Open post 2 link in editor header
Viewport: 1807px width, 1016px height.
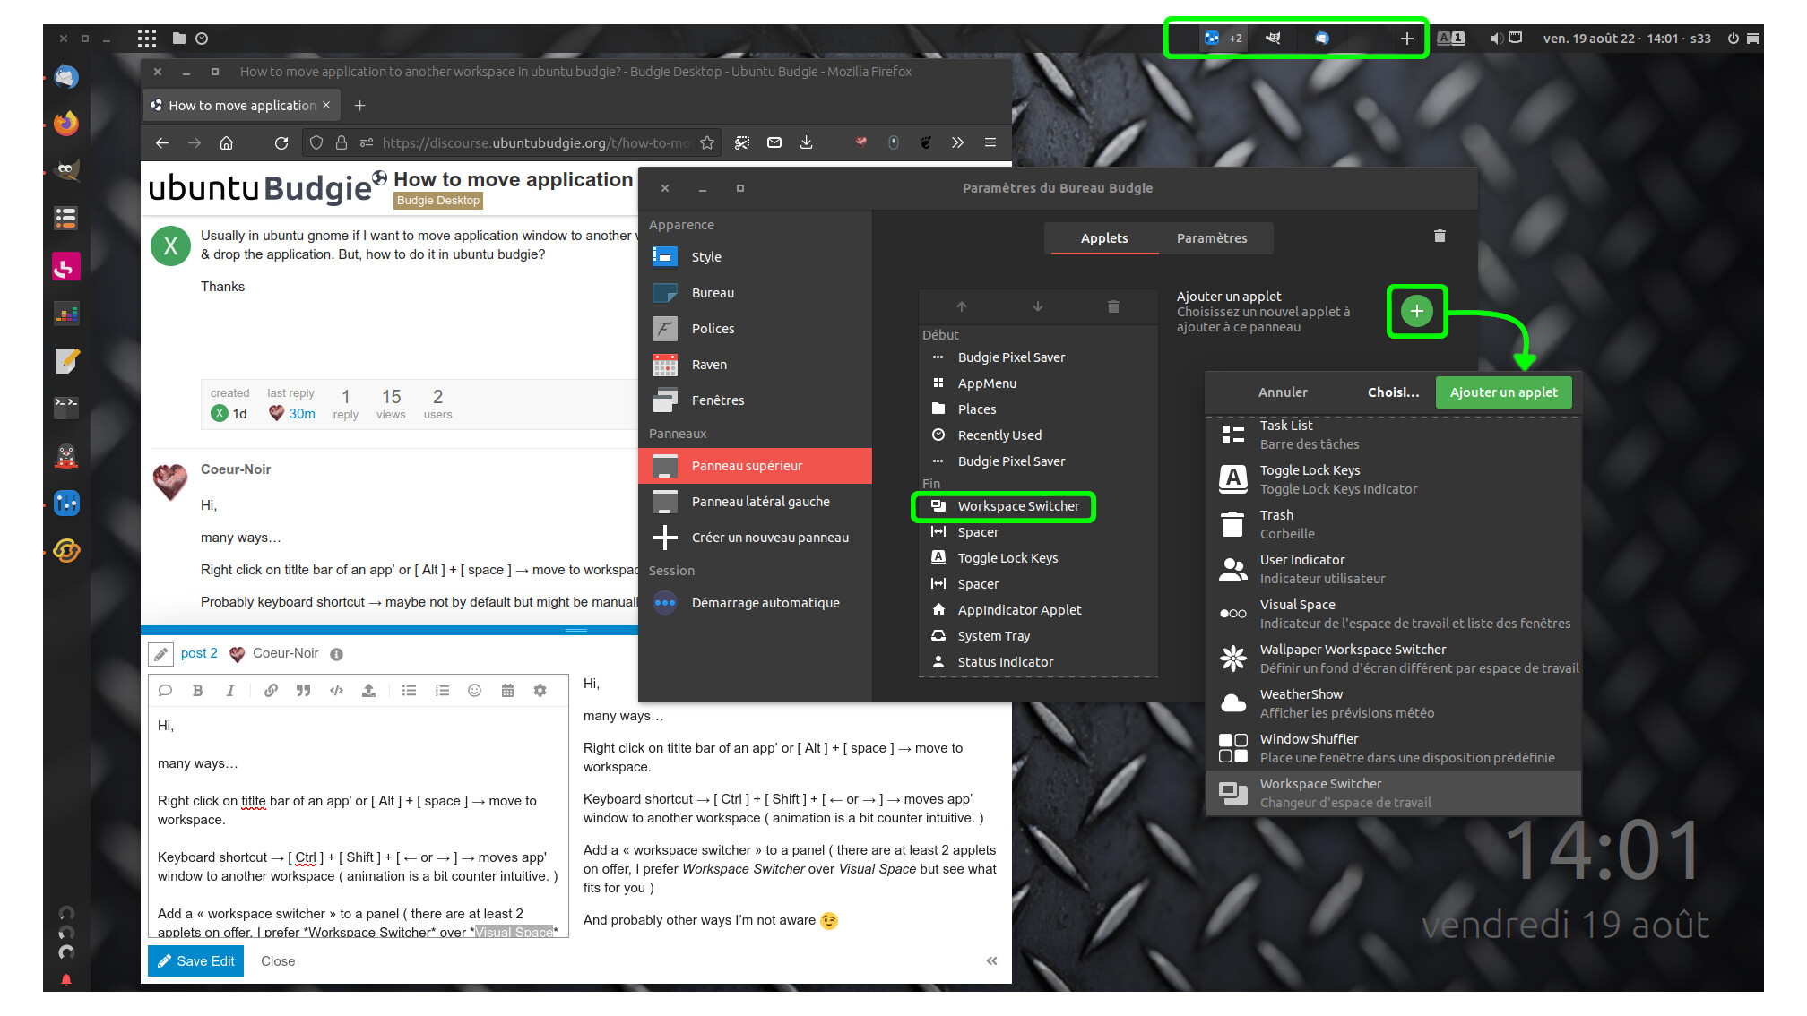[x=199, y=653]
